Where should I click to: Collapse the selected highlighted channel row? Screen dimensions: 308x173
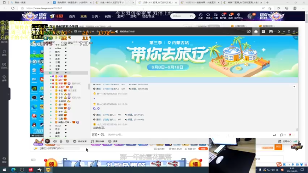66,73
